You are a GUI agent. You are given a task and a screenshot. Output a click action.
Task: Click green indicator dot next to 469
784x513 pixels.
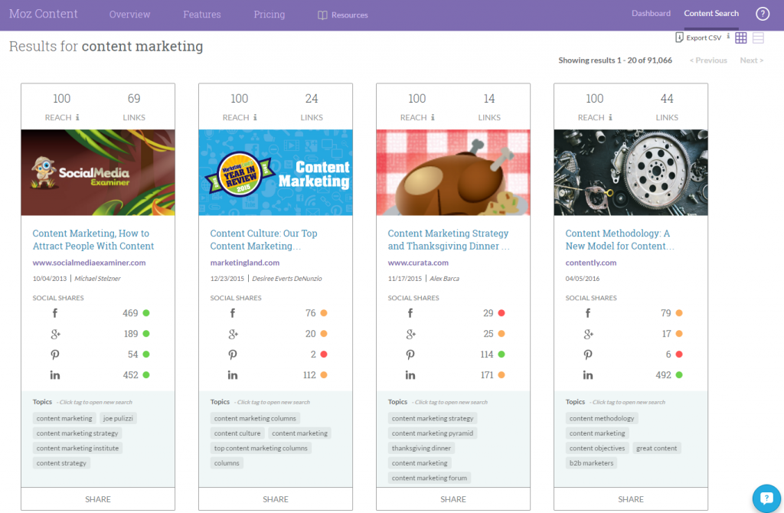tap(146, 313)
